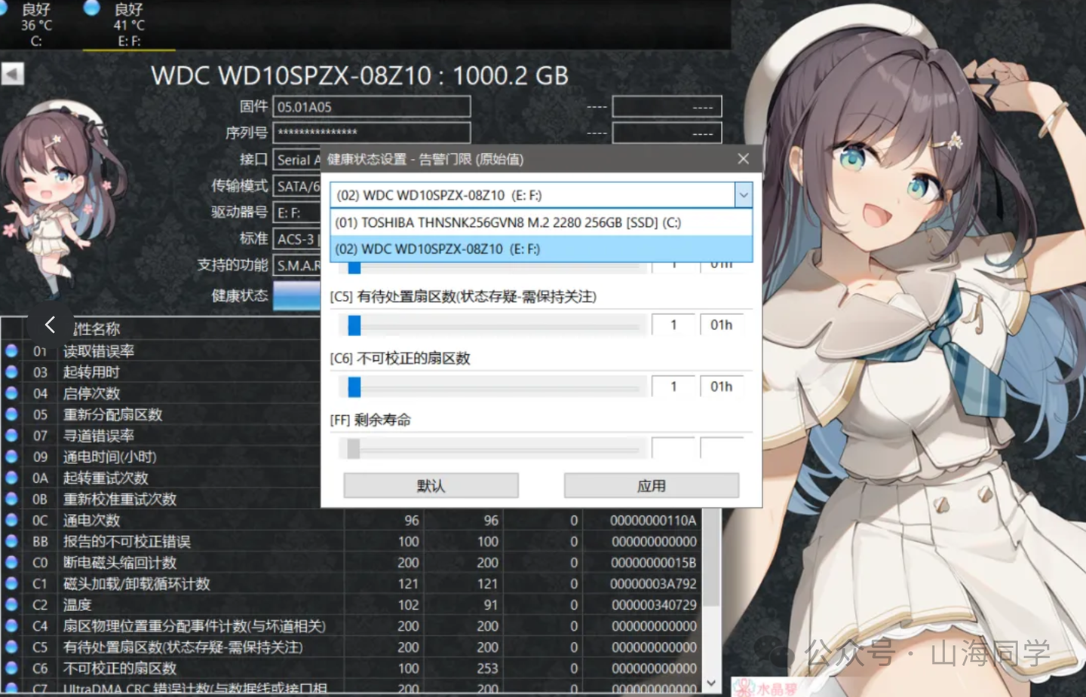Viewport: 1086px width, 697px height.
Task: Select the 温度 attribute name
Action: pyautogui.click(x=77, y=605)
